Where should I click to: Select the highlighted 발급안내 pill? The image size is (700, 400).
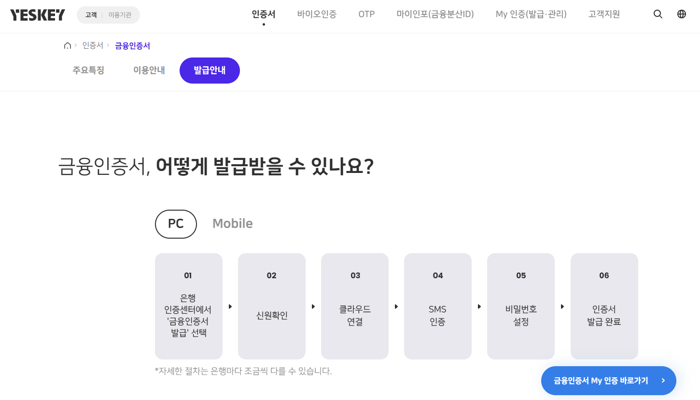pyautogui.click(x=210, y=70)
